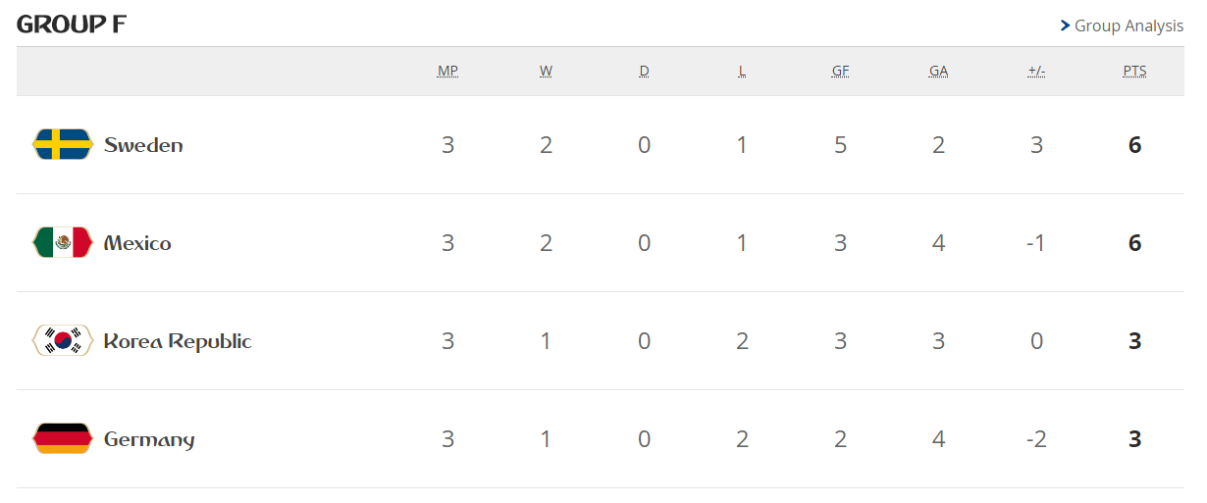The width and height of the screenshot is (1207, 503).
Task: Click the W wins column header
Action: [x=546, y=72]
